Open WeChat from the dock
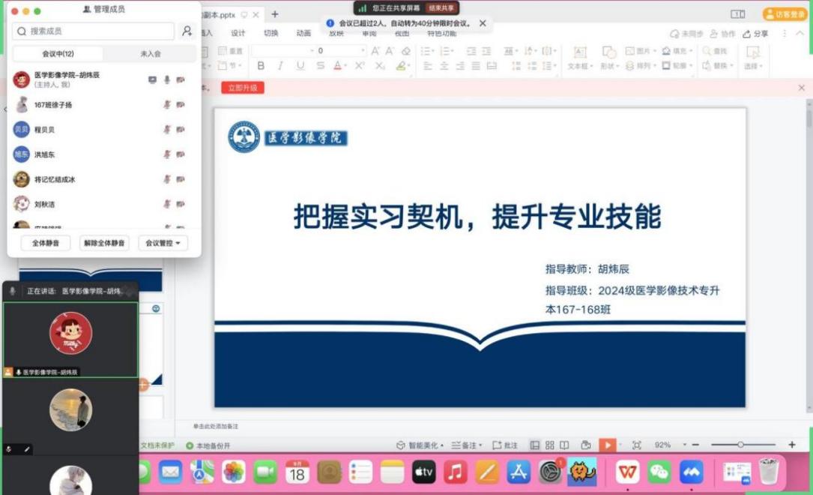Viewport: 813px width, 495px height. [659, 472]
